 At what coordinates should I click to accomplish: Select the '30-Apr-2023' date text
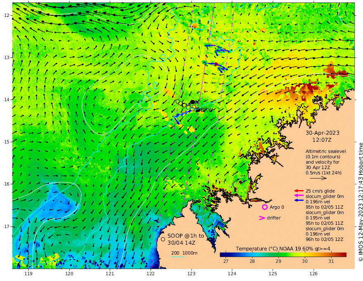pos(323,133)
